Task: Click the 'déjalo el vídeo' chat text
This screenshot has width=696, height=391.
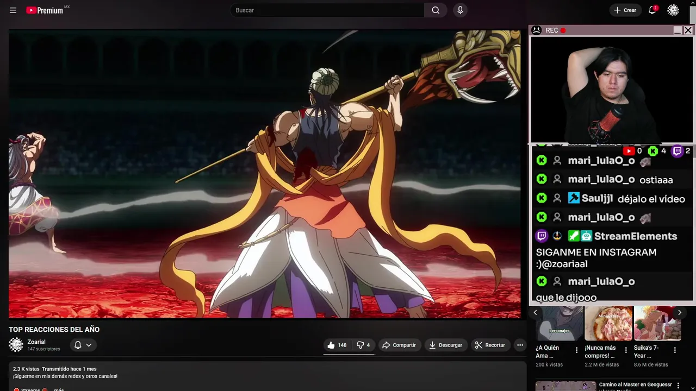Action: click(651, 199)
